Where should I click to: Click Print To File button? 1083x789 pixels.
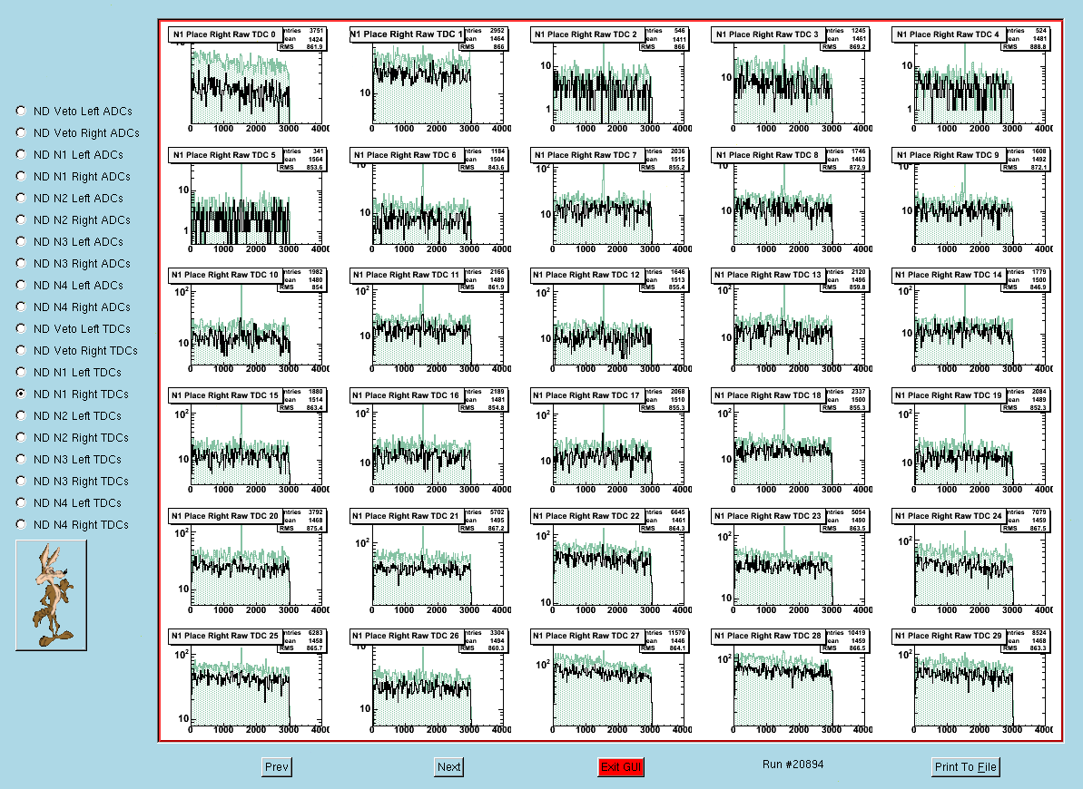966,767
